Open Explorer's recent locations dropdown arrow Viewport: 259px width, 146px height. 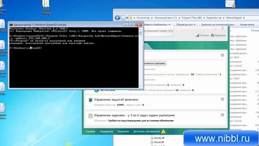click(x=127, y=18)
